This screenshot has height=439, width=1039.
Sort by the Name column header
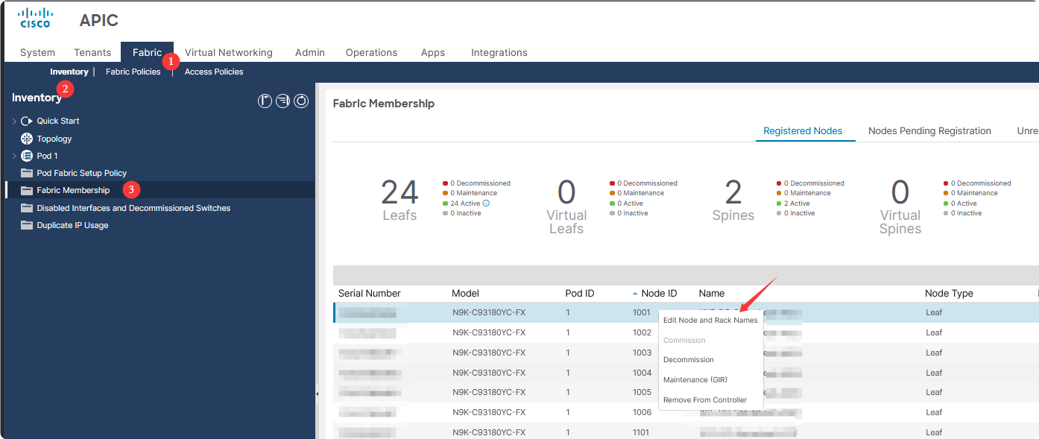[712, 293]
